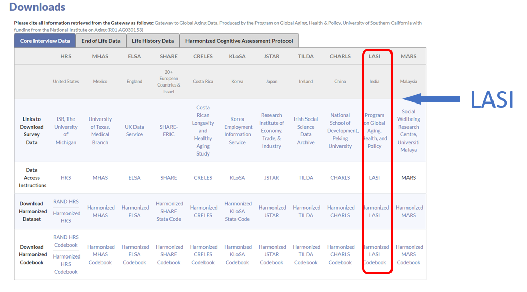Open the End of Life Data tab
Image resolution: width=527 pixels, height=292 pixels.
pyautogui.click(x=101, y=41)
